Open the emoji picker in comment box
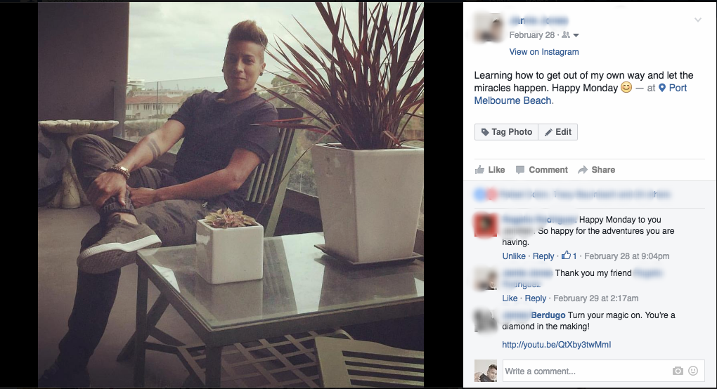This screenshot has height=389, width=717. click(x=693, y=371)
